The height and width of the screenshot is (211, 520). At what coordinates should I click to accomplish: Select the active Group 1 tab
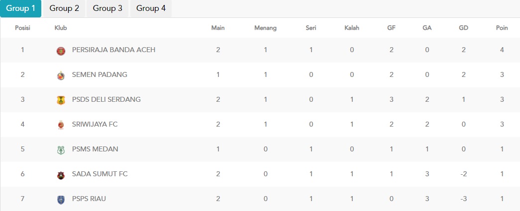coord(20,8)
